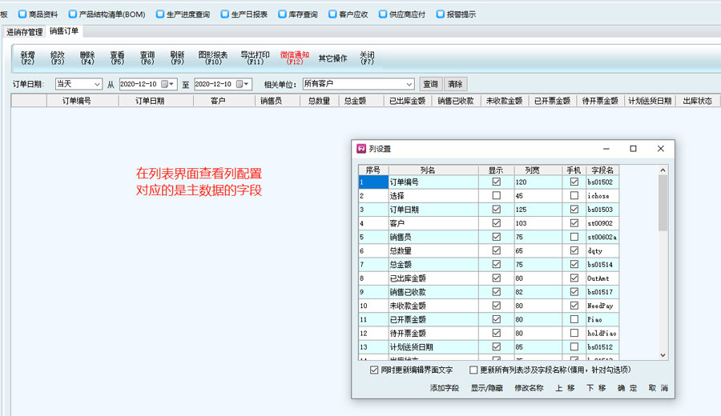Click the 列设置 scrollbar down arrow
Viewport: 721px width, 416px height.
click(663, 355)
